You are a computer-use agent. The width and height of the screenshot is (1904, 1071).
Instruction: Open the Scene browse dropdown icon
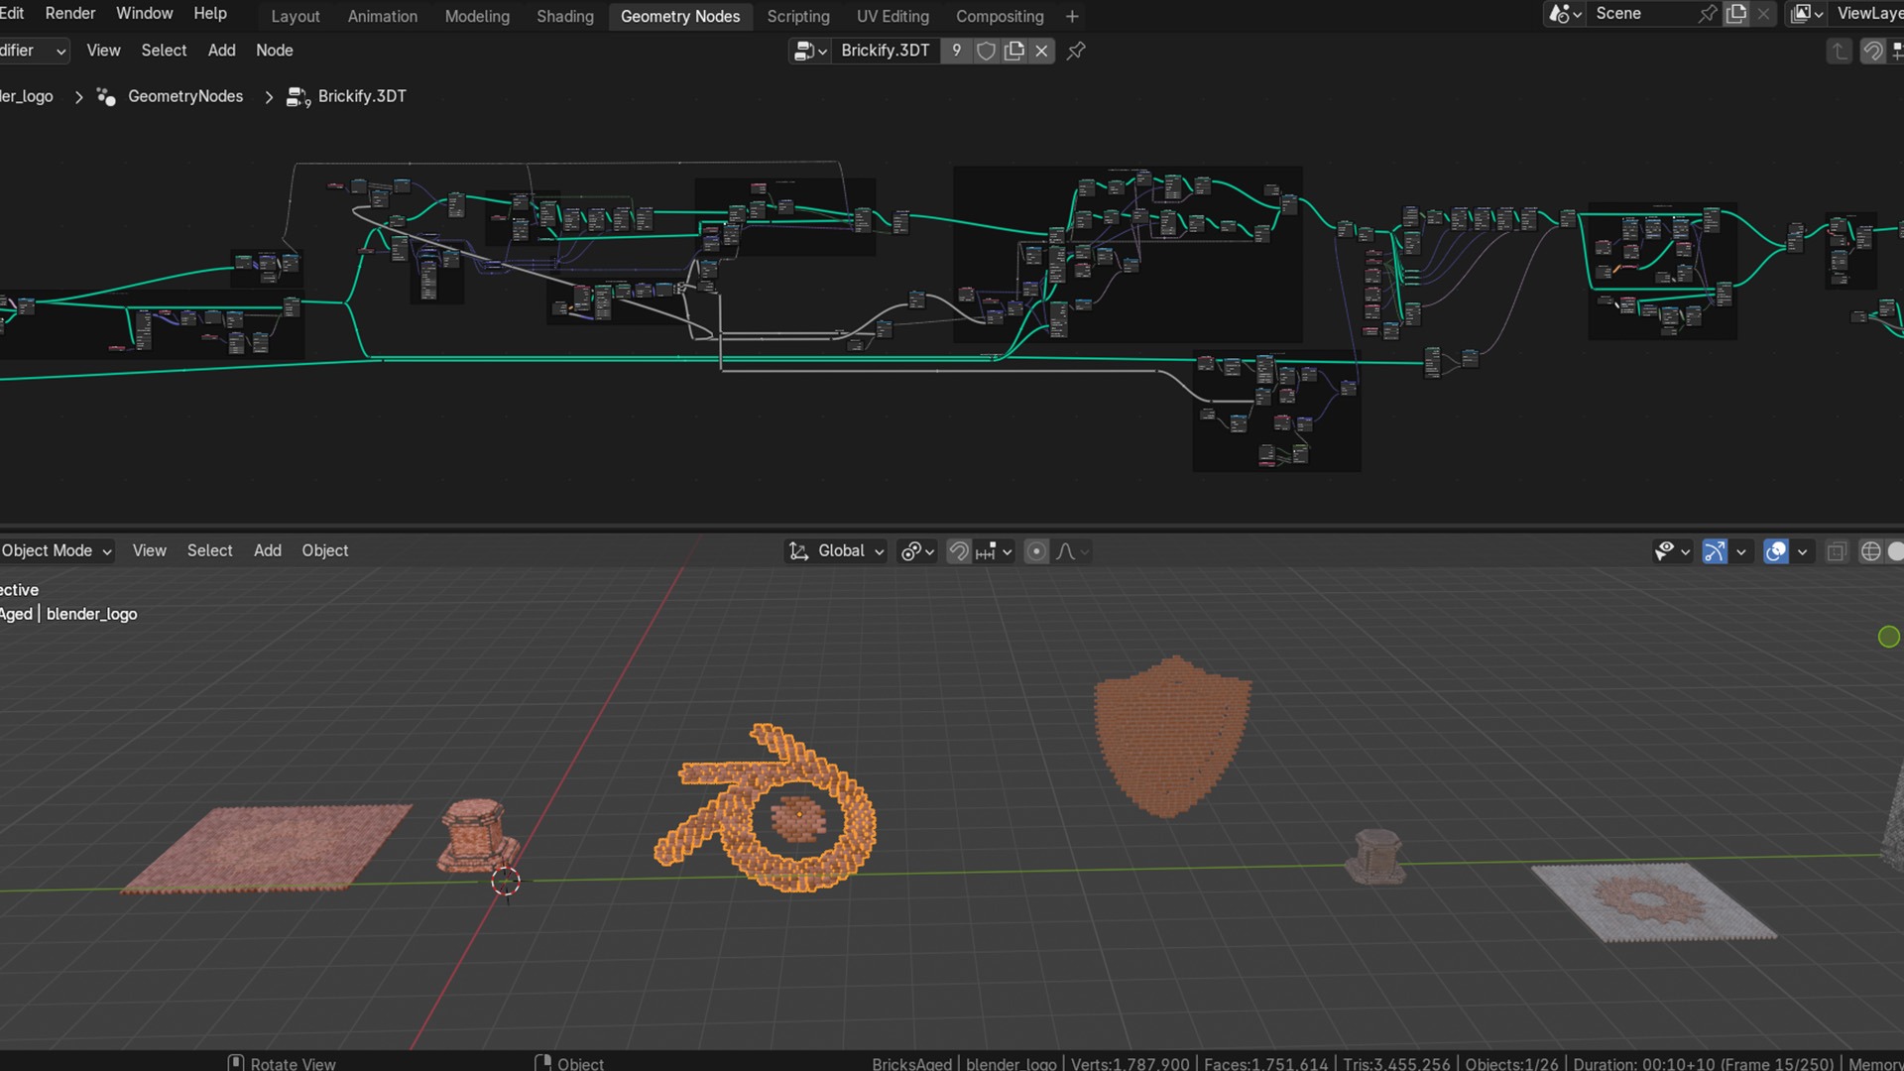(x=1566, y=14)
